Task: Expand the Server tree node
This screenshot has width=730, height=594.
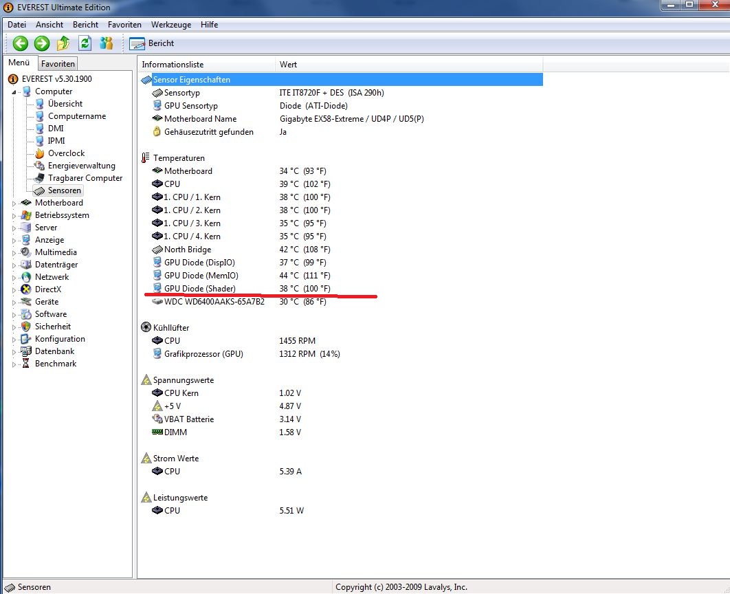Action: pyautogui.click(x=14, y=228)
